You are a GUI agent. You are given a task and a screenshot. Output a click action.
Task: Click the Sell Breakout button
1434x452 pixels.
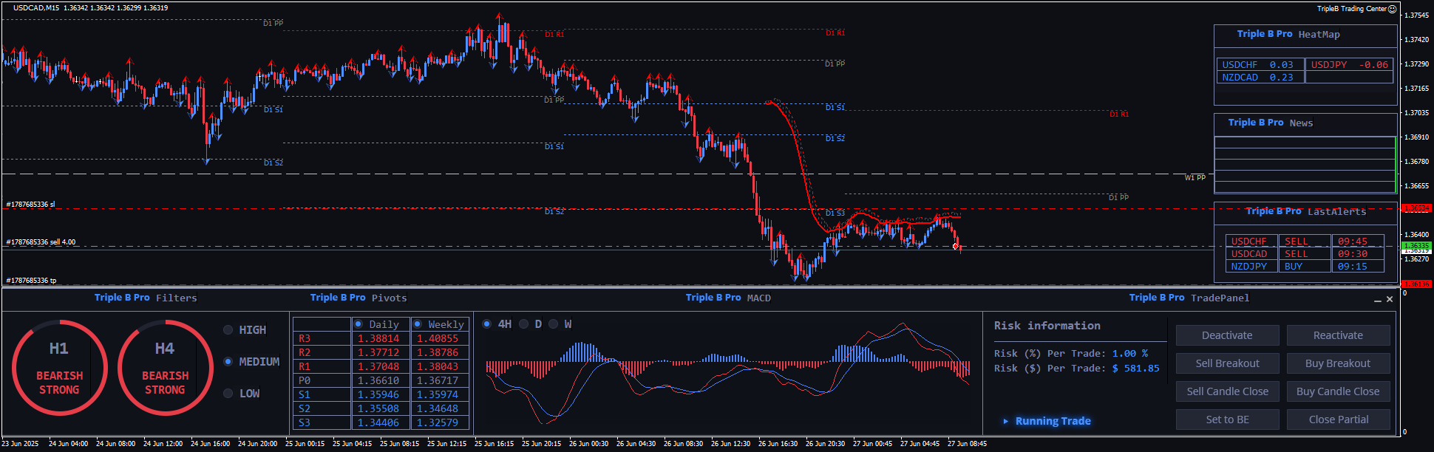[1227, 363]
